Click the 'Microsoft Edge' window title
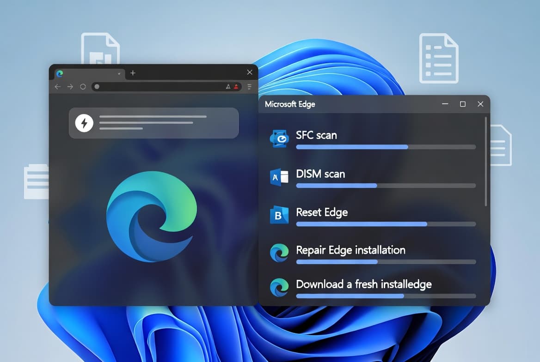The image size is (540, 362). click(290, 104)
